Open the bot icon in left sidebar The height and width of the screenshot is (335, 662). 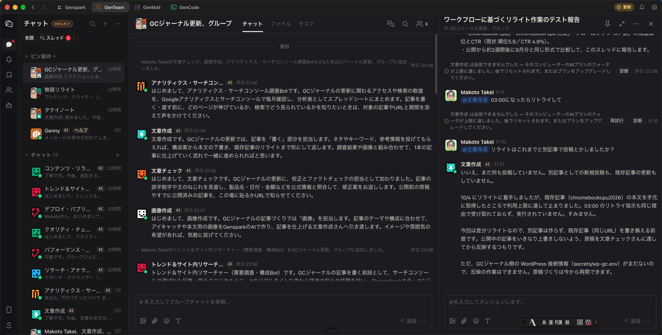pos(9,105)
